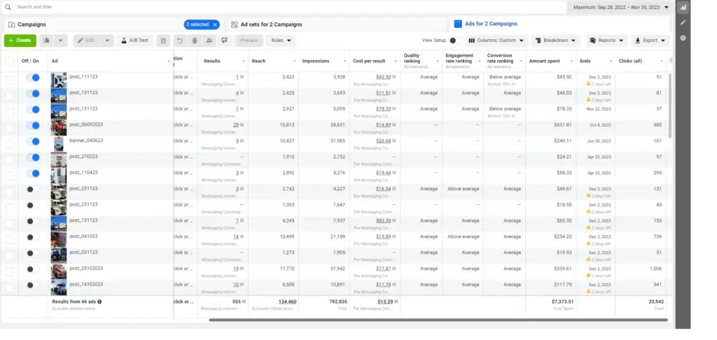
Task: Switch to the Campaigns tab
Action: (32, 24)
